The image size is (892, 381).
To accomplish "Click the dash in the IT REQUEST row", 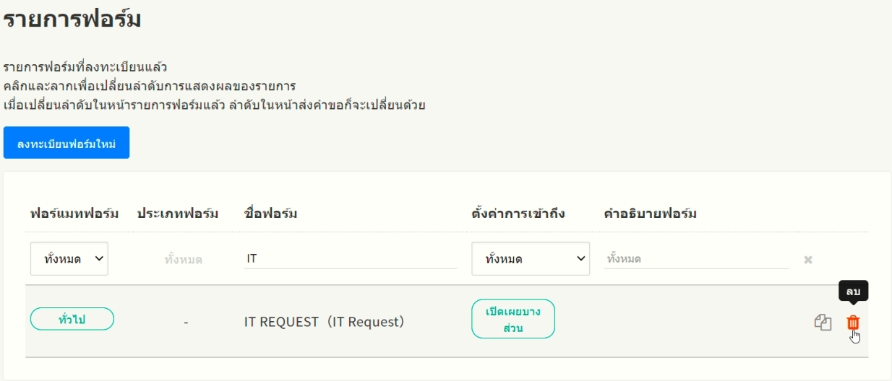I will (186, 323).
